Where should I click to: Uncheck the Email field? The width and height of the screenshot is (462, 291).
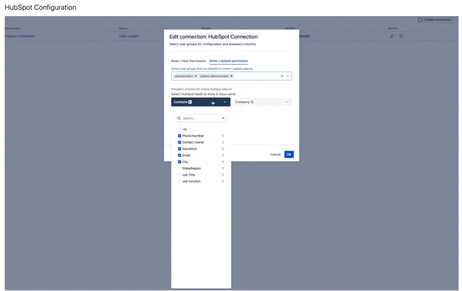point(180,155)
